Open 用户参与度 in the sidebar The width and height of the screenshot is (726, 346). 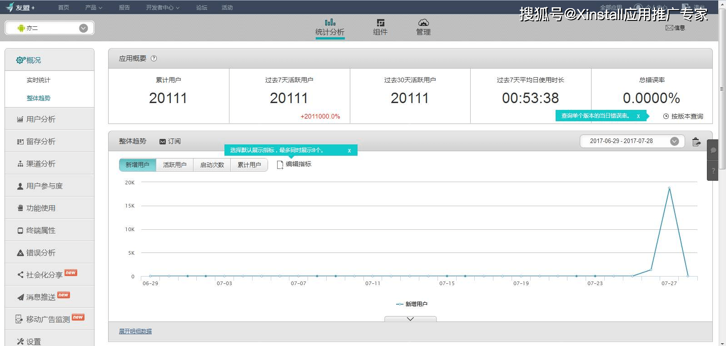(50, 186)
